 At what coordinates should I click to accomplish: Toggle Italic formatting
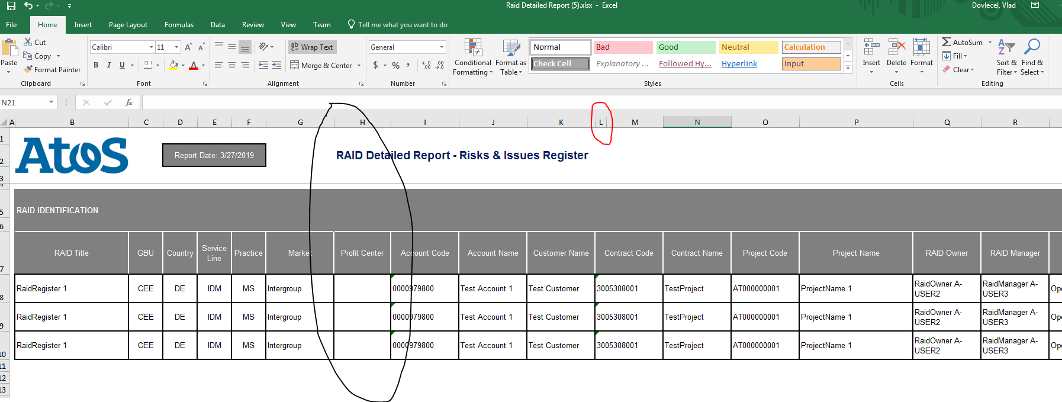109,65
